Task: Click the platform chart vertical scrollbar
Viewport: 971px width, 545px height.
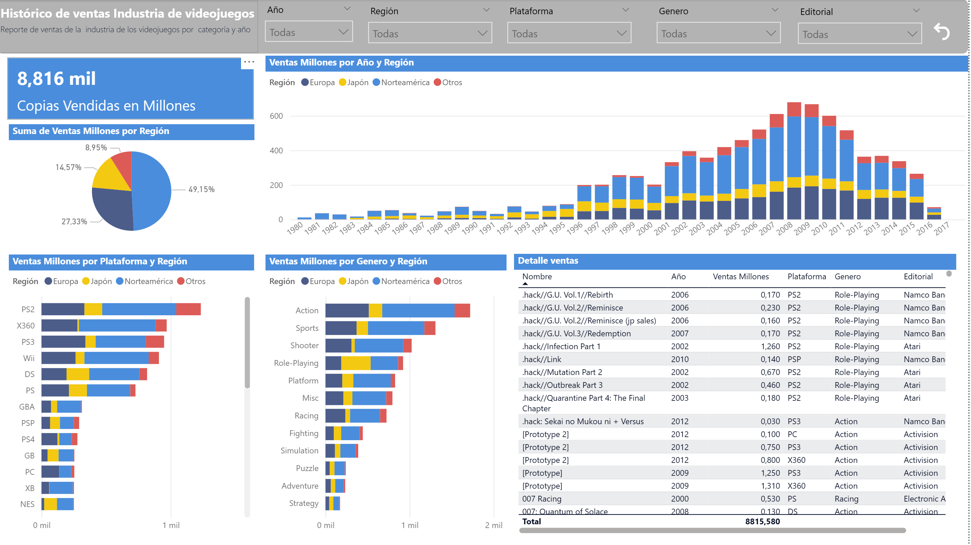Action: coord(247,343)
